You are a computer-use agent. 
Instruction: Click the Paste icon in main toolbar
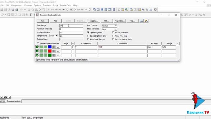(36, 10)
